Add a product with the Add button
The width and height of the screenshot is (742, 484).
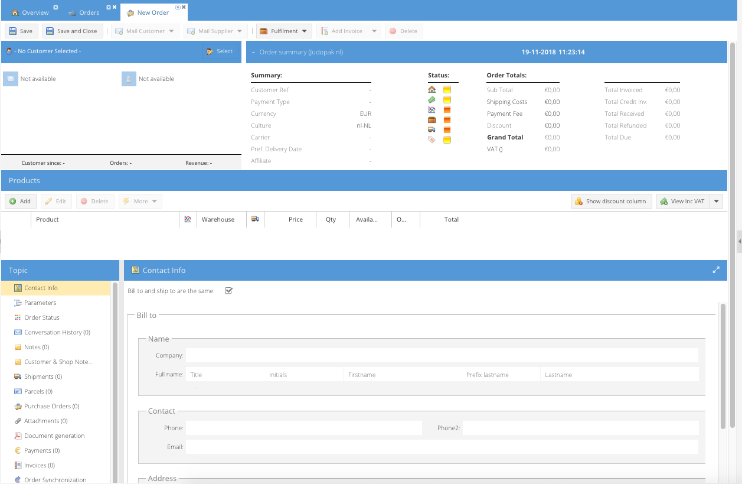[x=21, y=202]
